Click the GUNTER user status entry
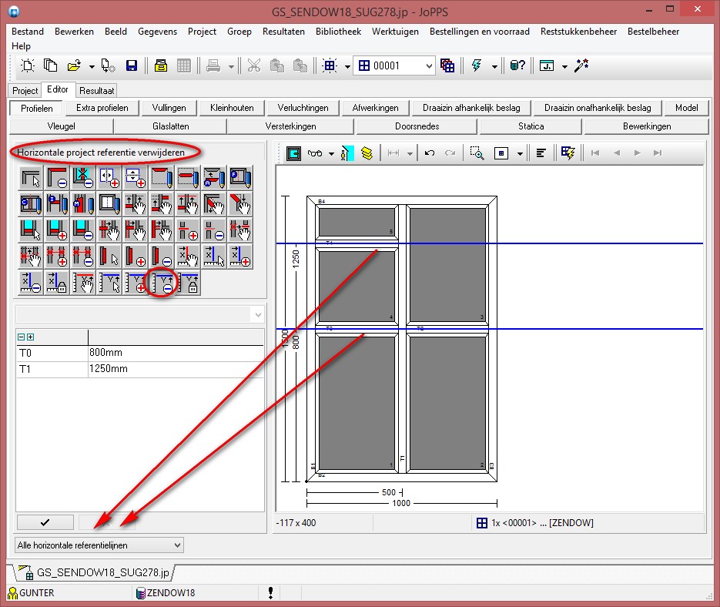This screenshot has width=720, height=607. (x=32, y=593)
